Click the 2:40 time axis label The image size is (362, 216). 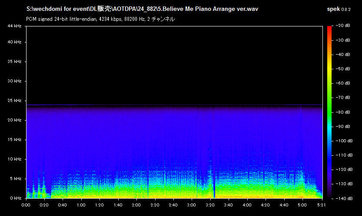173,205
